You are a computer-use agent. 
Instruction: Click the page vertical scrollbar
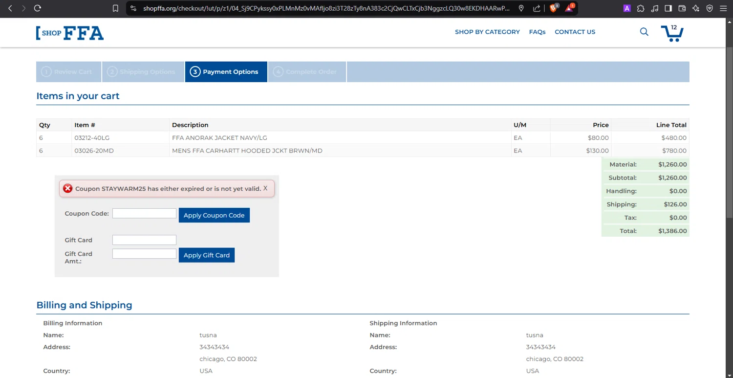coord(729,132)
